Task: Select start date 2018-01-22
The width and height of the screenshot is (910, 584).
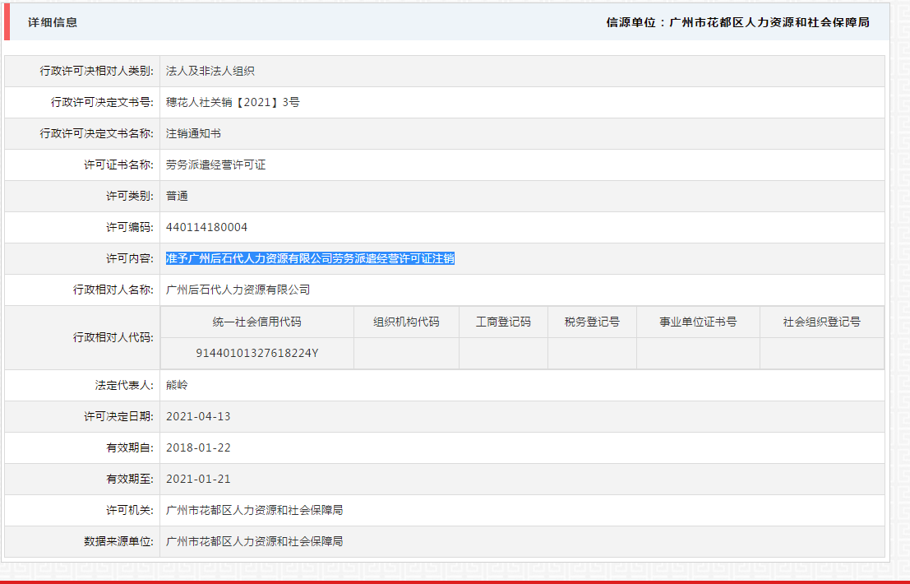Action: (x=198, y=448)
